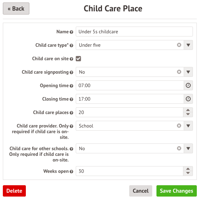Decrease Weeks open with down arrow
Image resolution: width=200 pixels, height=204 pixels.
[188, 173]
